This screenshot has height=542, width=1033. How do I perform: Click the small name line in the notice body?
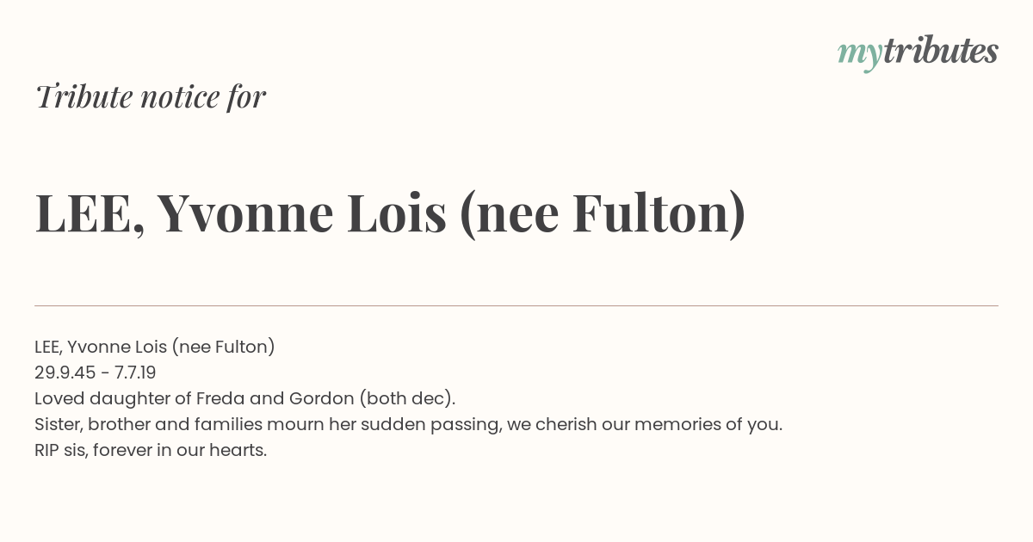point(155,347)
